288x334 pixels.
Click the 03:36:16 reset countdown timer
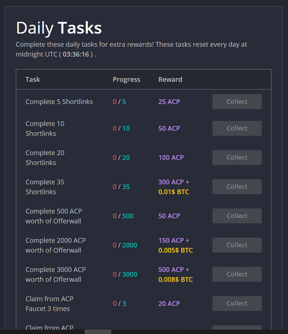coord(76,54)
